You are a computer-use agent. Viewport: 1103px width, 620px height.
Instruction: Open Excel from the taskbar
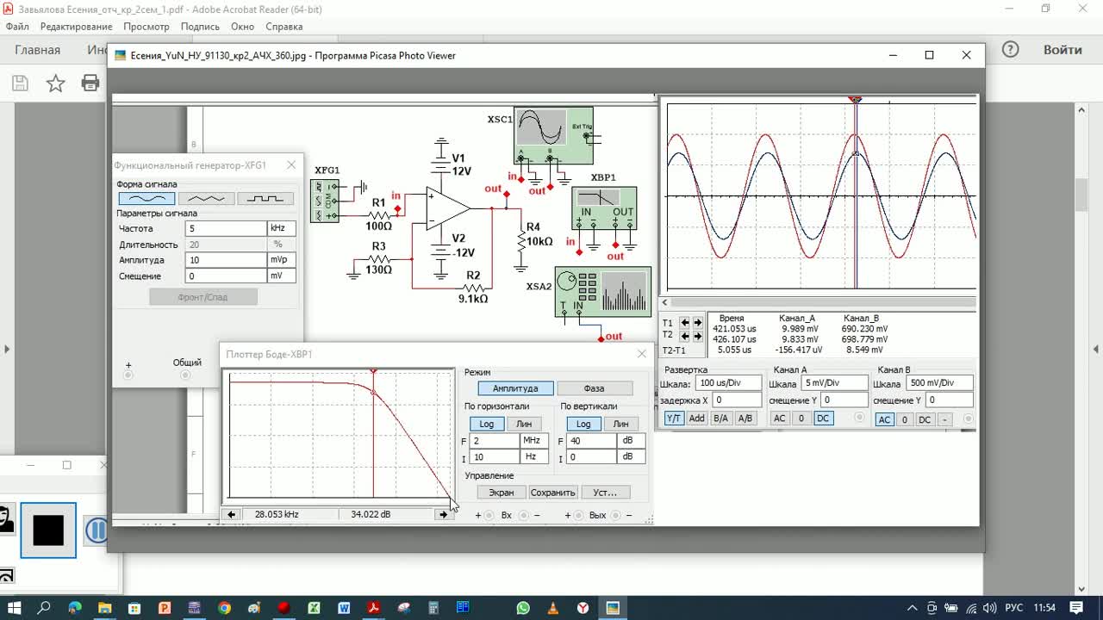pyautogui.click(x=314, y=608)
